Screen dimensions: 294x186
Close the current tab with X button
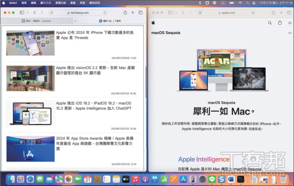pyautogui.click(x=76, y=21)
